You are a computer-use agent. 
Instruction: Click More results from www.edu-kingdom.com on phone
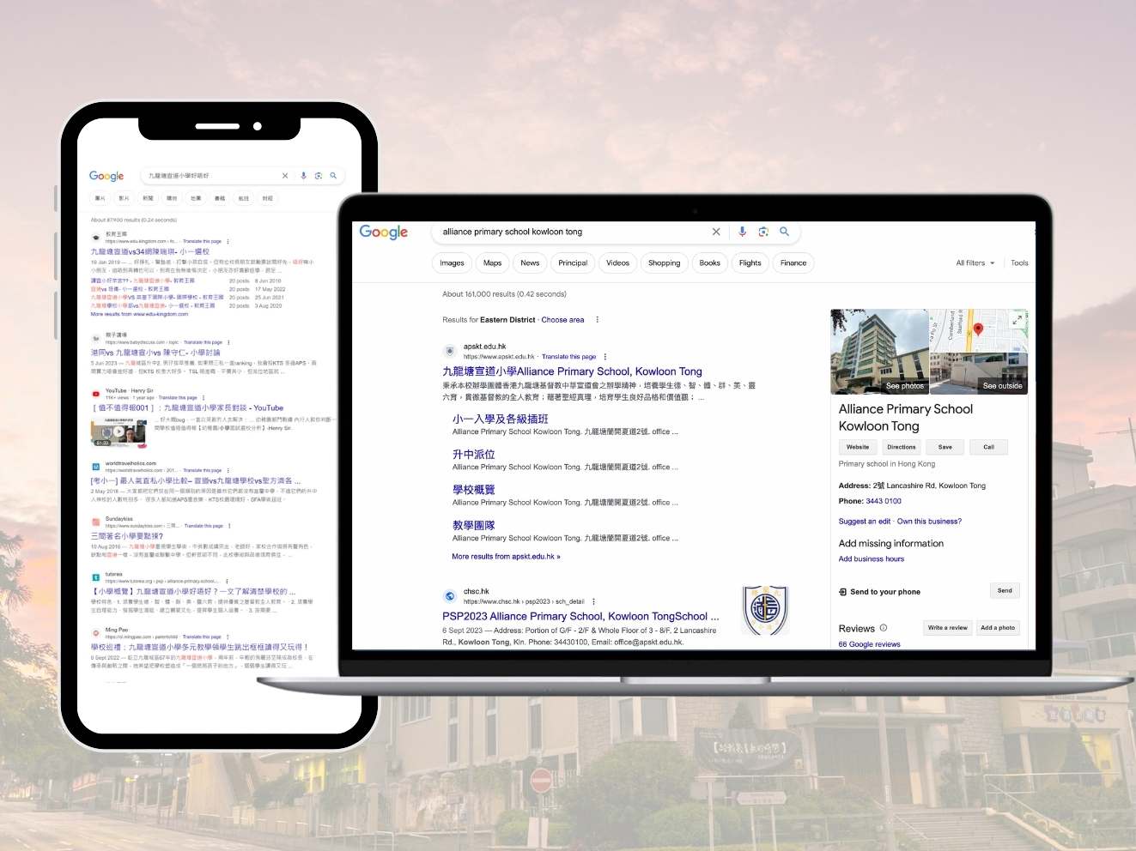coord(139,314)
